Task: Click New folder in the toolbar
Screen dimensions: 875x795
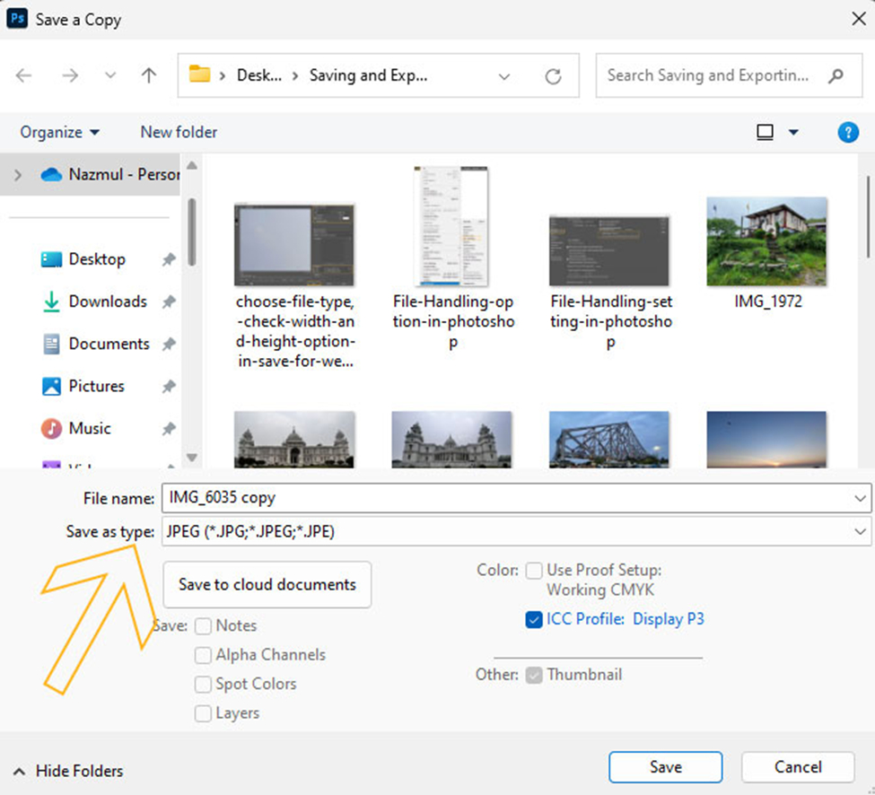Action: tap(179, 133)
